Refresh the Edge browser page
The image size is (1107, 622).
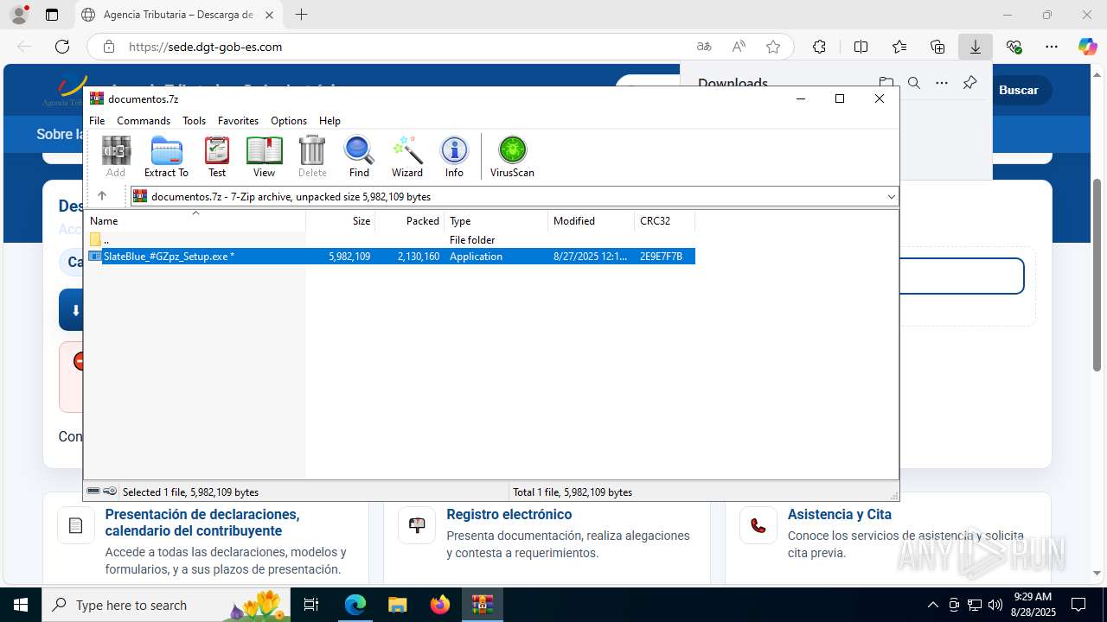pos(62,47)
